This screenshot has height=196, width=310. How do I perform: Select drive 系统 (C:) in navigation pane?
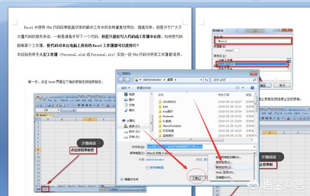(x=132, y=126)
